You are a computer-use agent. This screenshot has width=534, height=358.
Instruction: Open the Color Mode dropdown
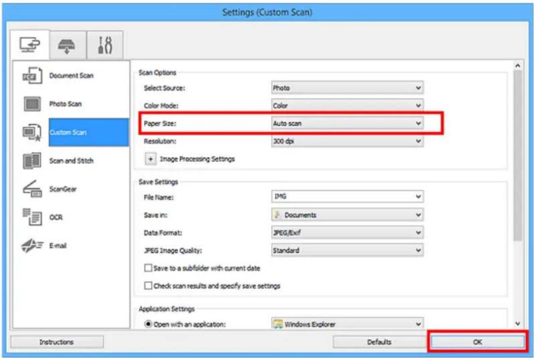click(x=347, y=106)
